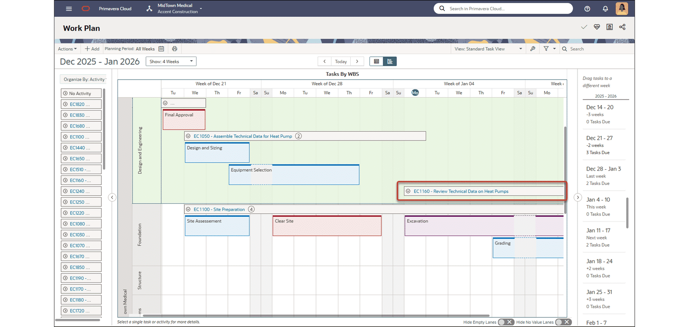Open EC1160 Review Technical Data link
Screen dimensions: 689x327
click(x=461, y=191)
